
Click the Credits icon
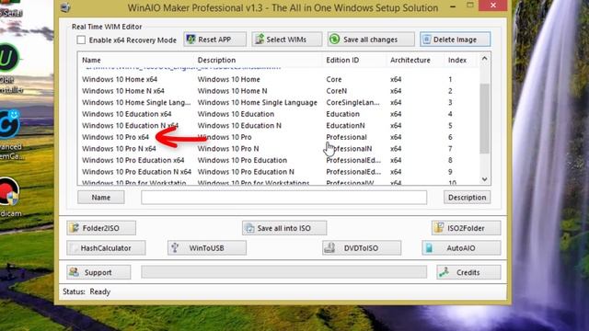[445, 272]
